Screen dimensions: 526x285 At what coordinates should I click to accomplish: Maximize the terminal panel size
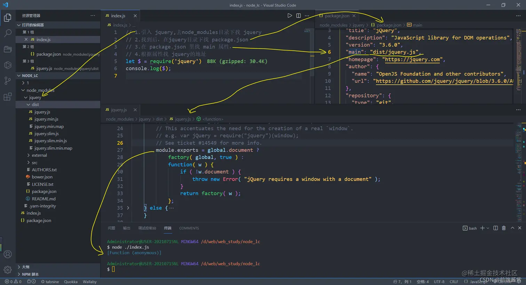point(512,228)
